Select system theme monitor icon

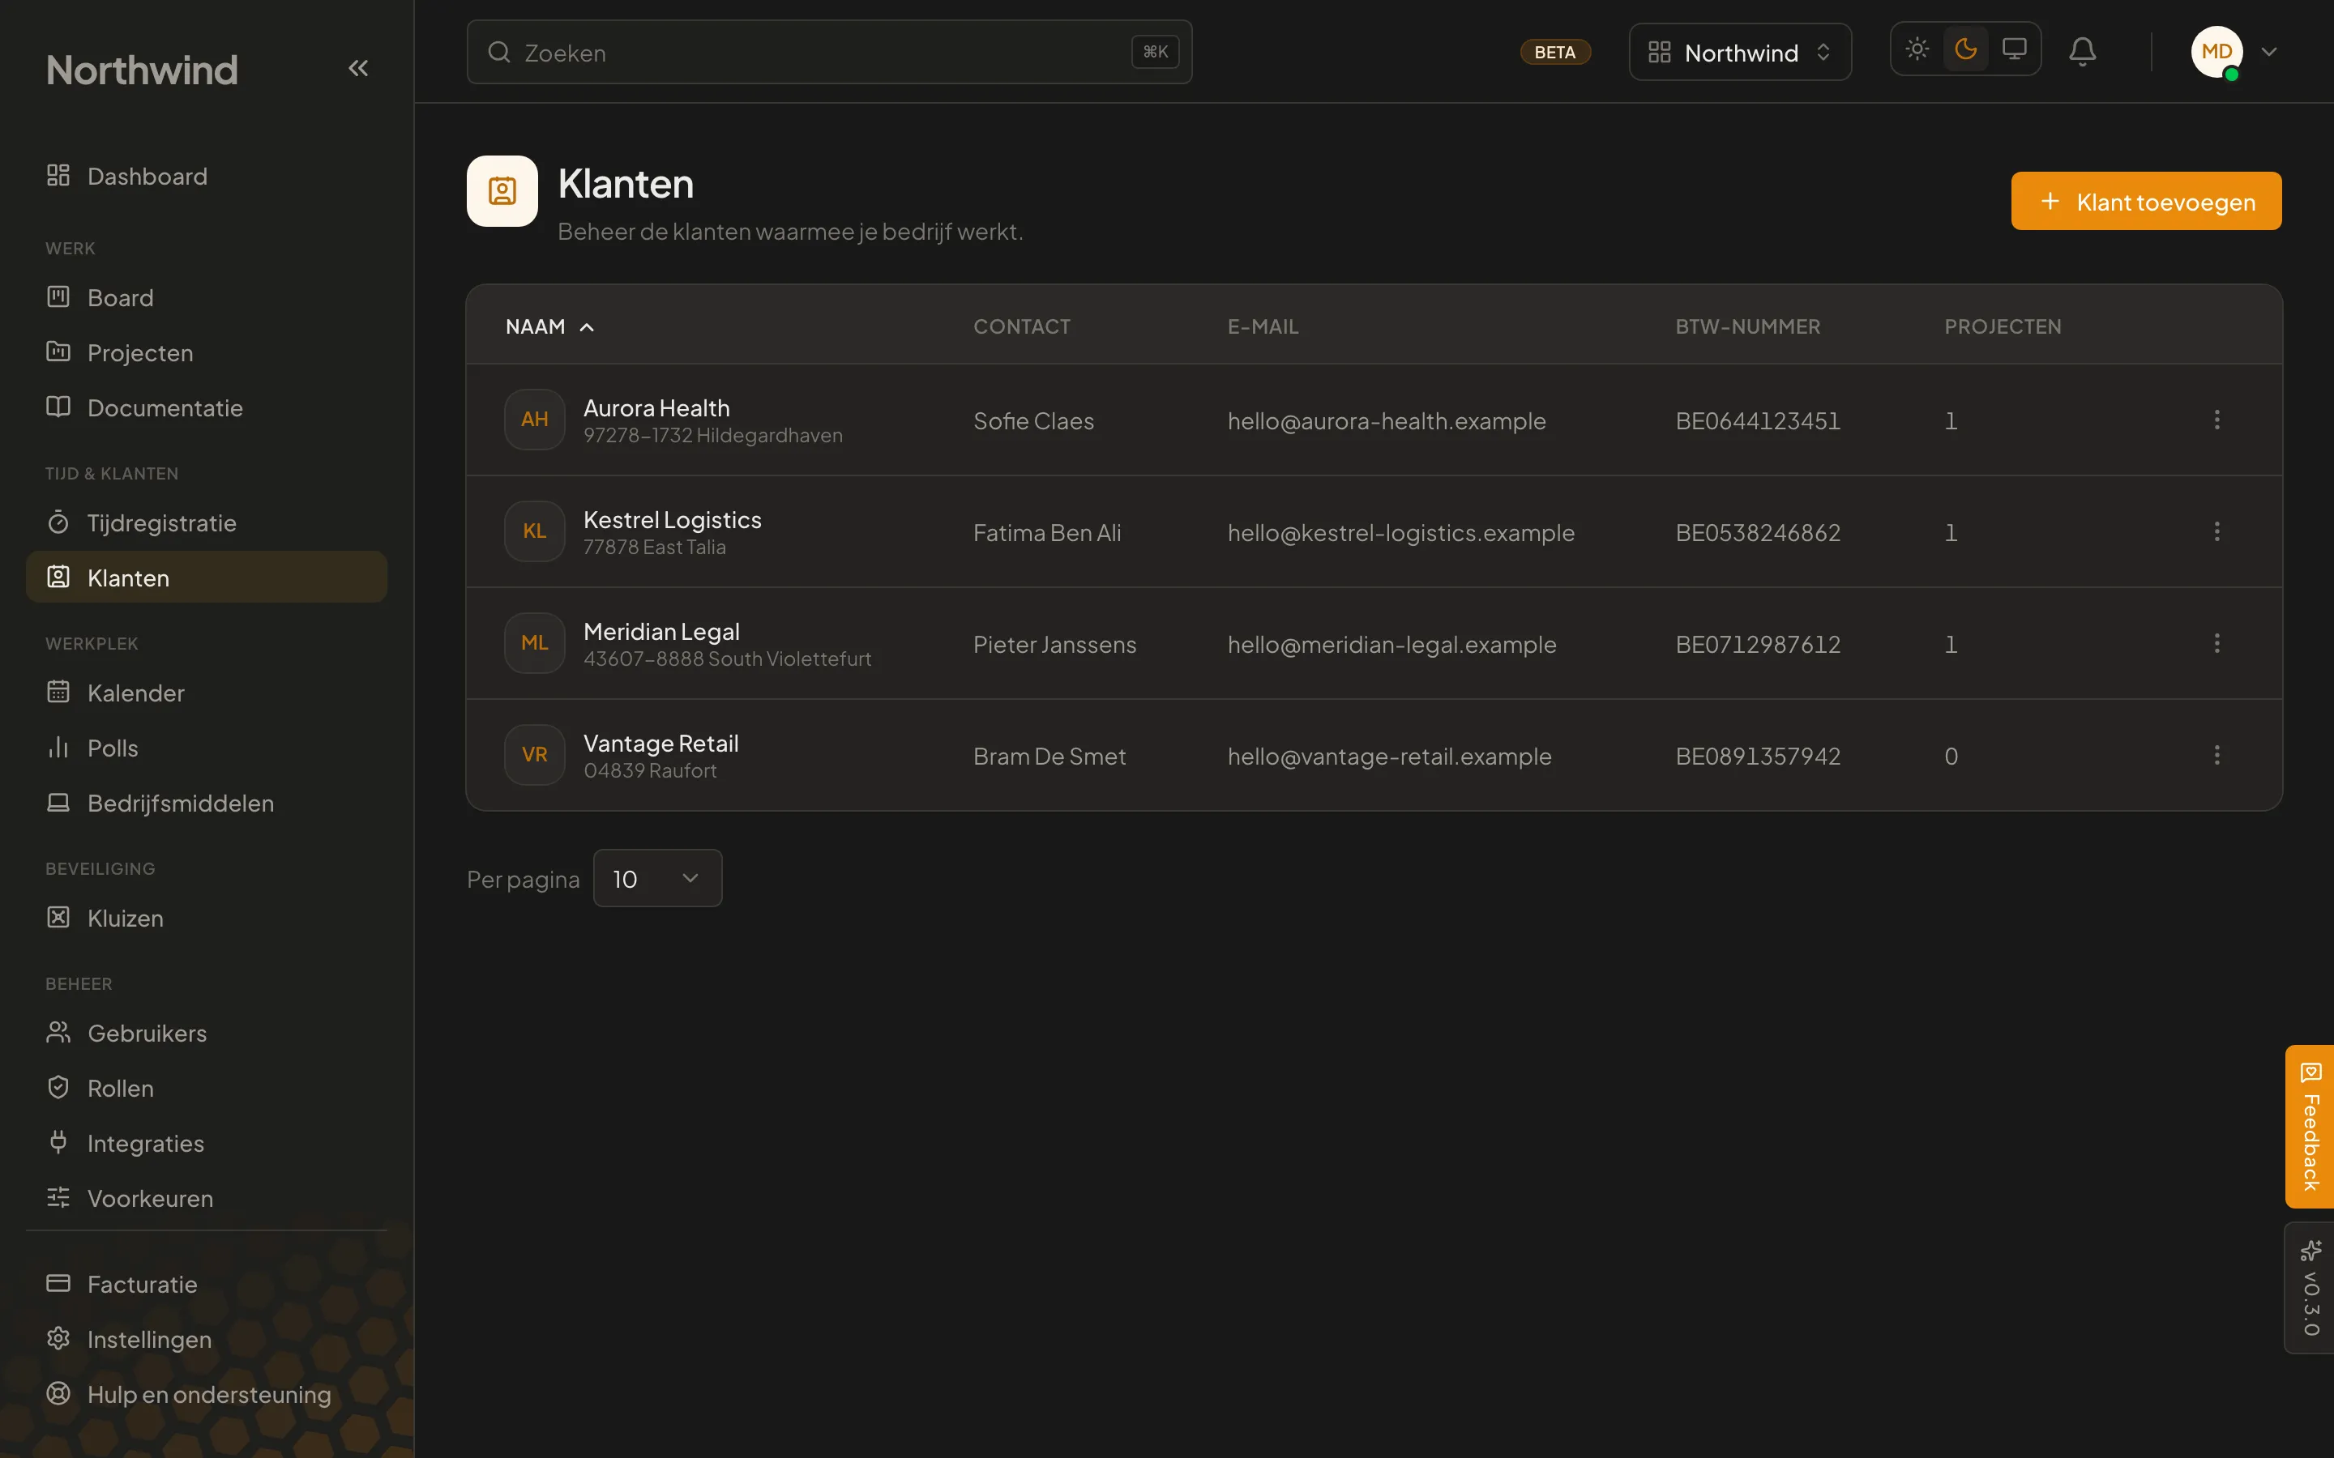(x=2014, y=49)
